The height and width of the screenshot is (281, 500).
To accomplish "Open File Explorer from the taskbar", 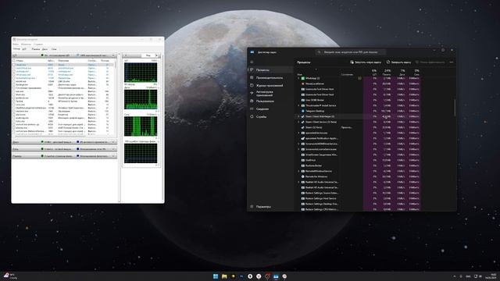I will tap(224, 276).
